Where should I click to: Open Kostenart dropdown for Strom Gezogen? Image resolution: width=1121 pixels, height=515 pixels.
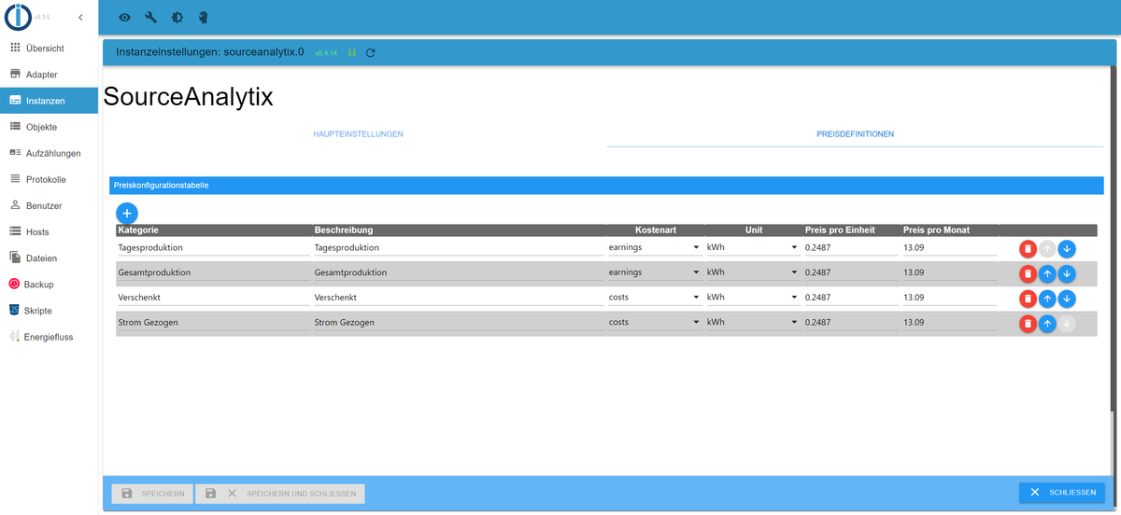click(654, 322)
